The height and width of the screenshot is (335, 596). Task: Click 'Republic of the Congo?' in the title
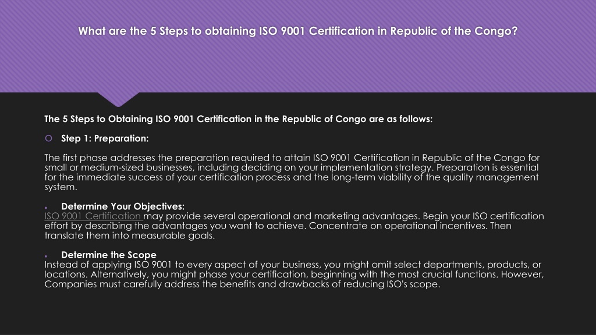[454, 31]
